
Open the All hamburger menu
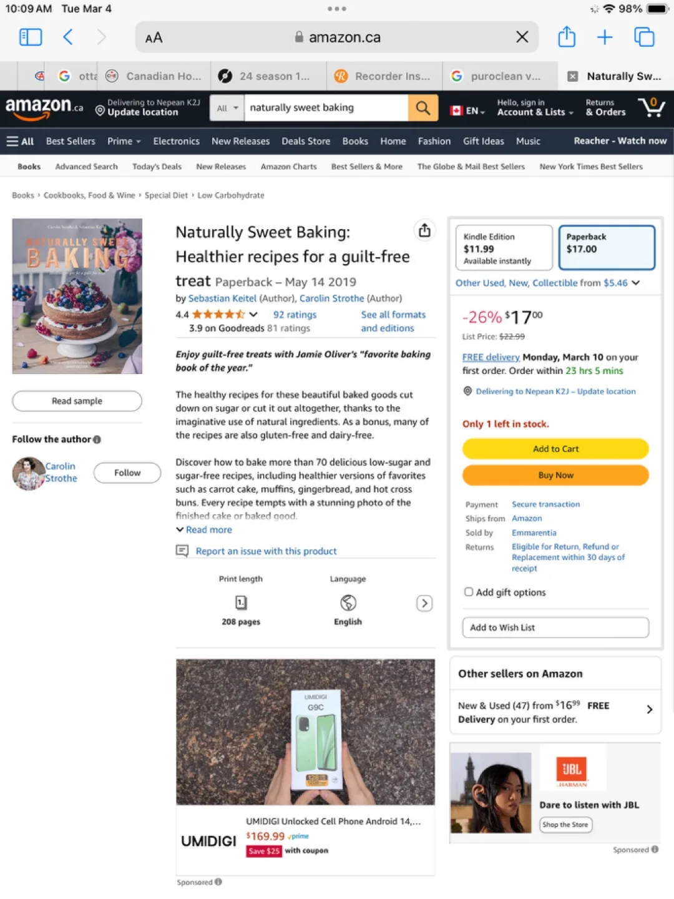(20, 141)
